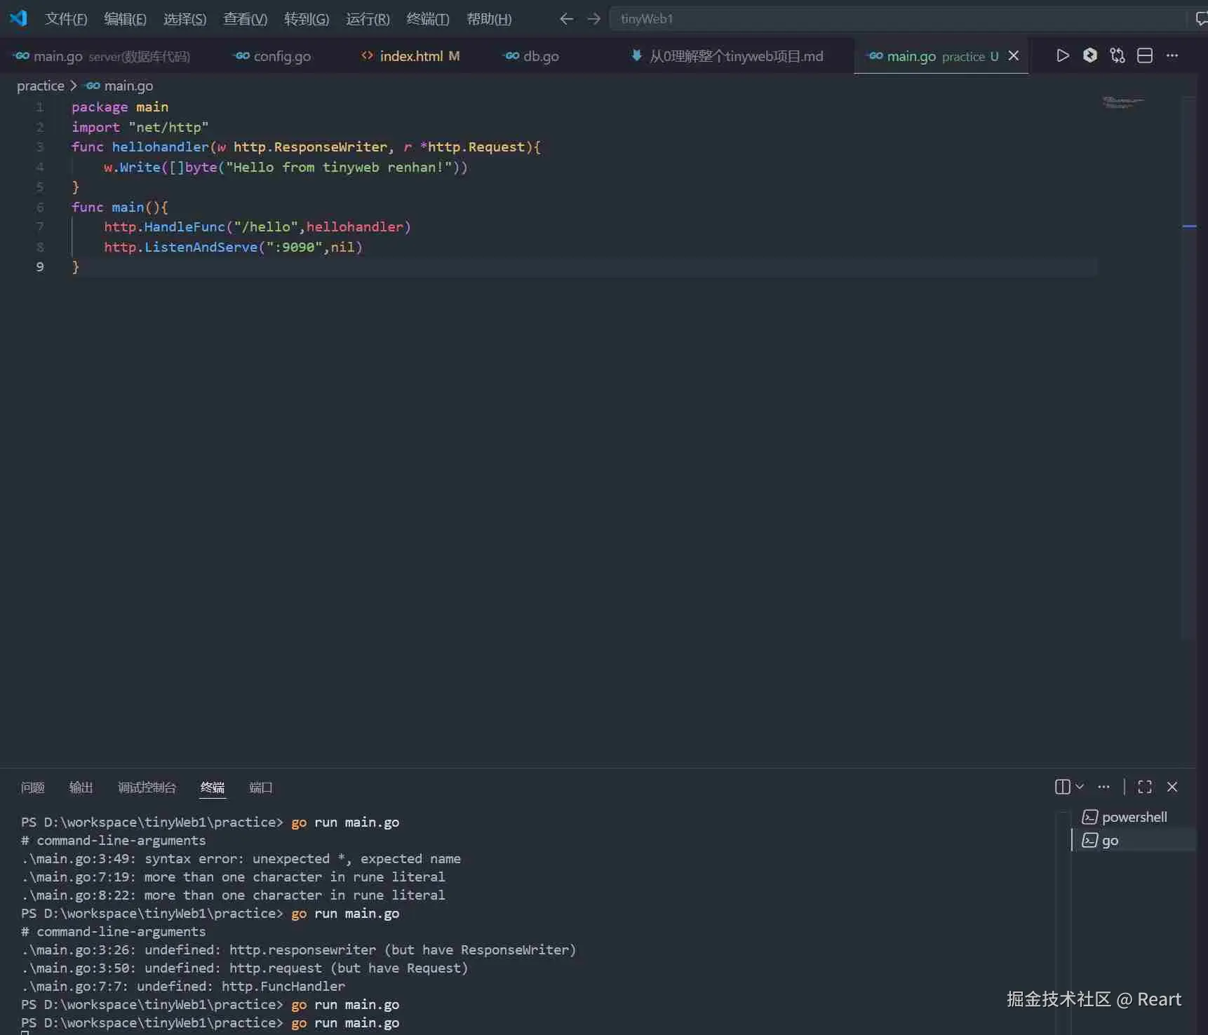This screenshot has height=1035, width=1208.
Task: Click the 'undefined: http.FuncHandler' error line
Action: 183,986
